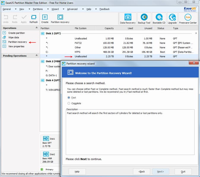Collapse the Disk 1 (GPT) group
The height and width of the screenshot is (177, 200).
[x=196, y=34]
